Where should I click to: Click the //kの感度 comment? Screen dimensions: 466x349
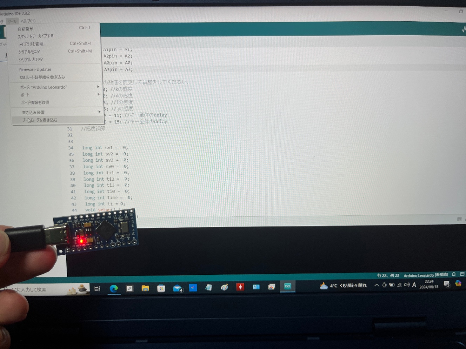point(122,89)
